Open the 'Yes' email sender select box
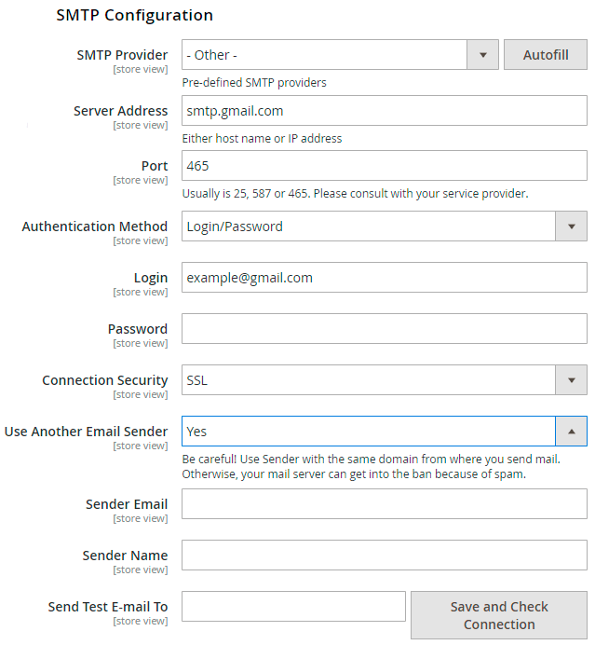595x645 pixels. pyautogui.click(x=368, y=431)
